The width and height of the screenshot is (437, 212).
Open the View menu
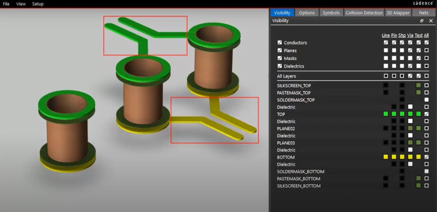click(x=21, y=4)
